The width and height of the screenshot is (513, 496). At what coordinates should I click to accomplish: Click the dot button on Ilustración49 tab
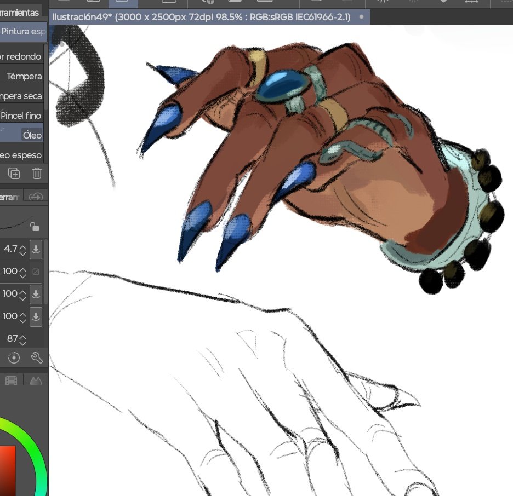(361, 16)
